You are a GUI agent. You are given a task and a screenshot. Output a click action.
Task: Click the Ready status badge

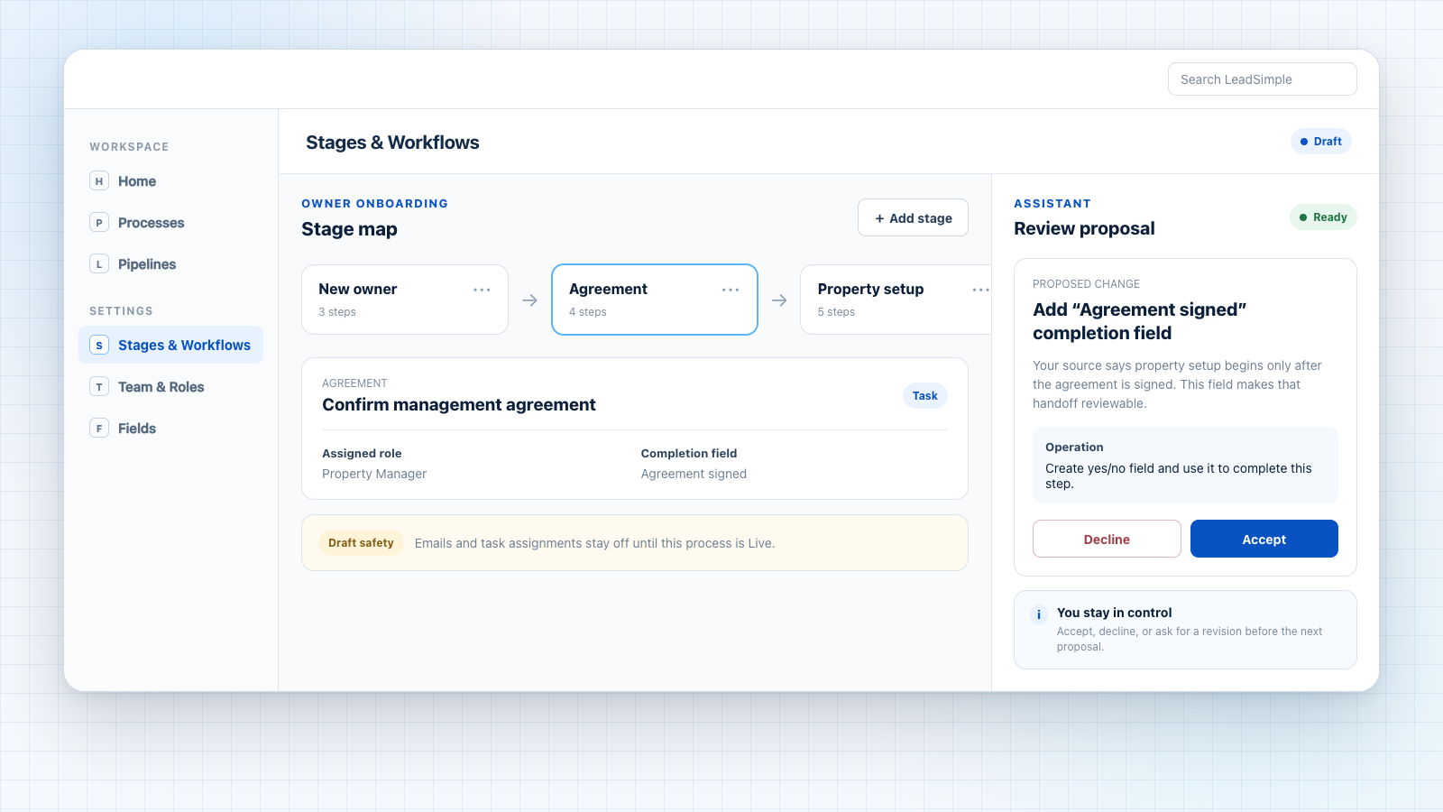(1323, 217)
